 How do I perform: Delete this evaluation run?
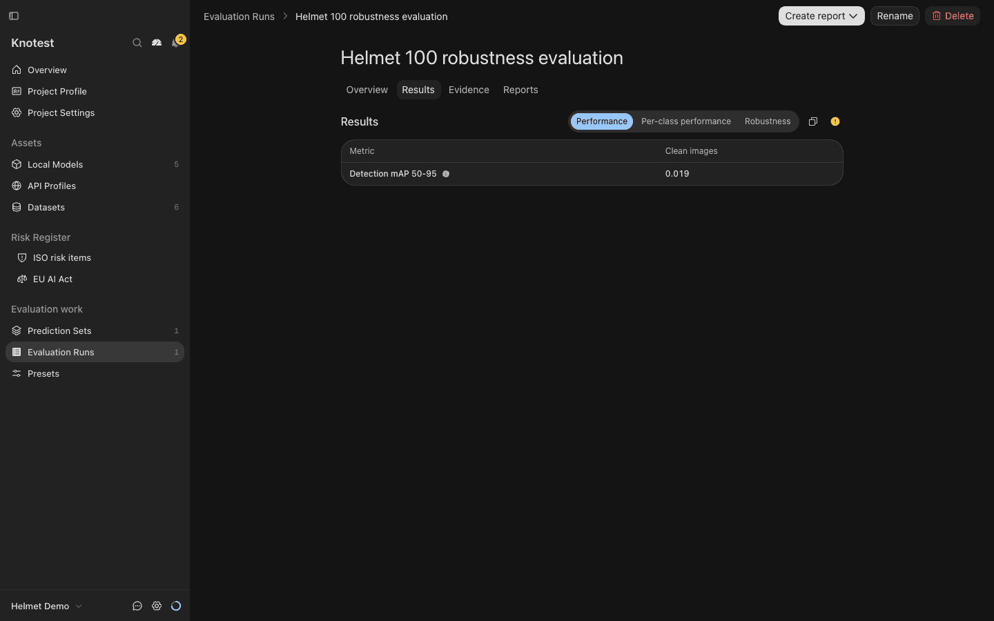pos(953,16)
